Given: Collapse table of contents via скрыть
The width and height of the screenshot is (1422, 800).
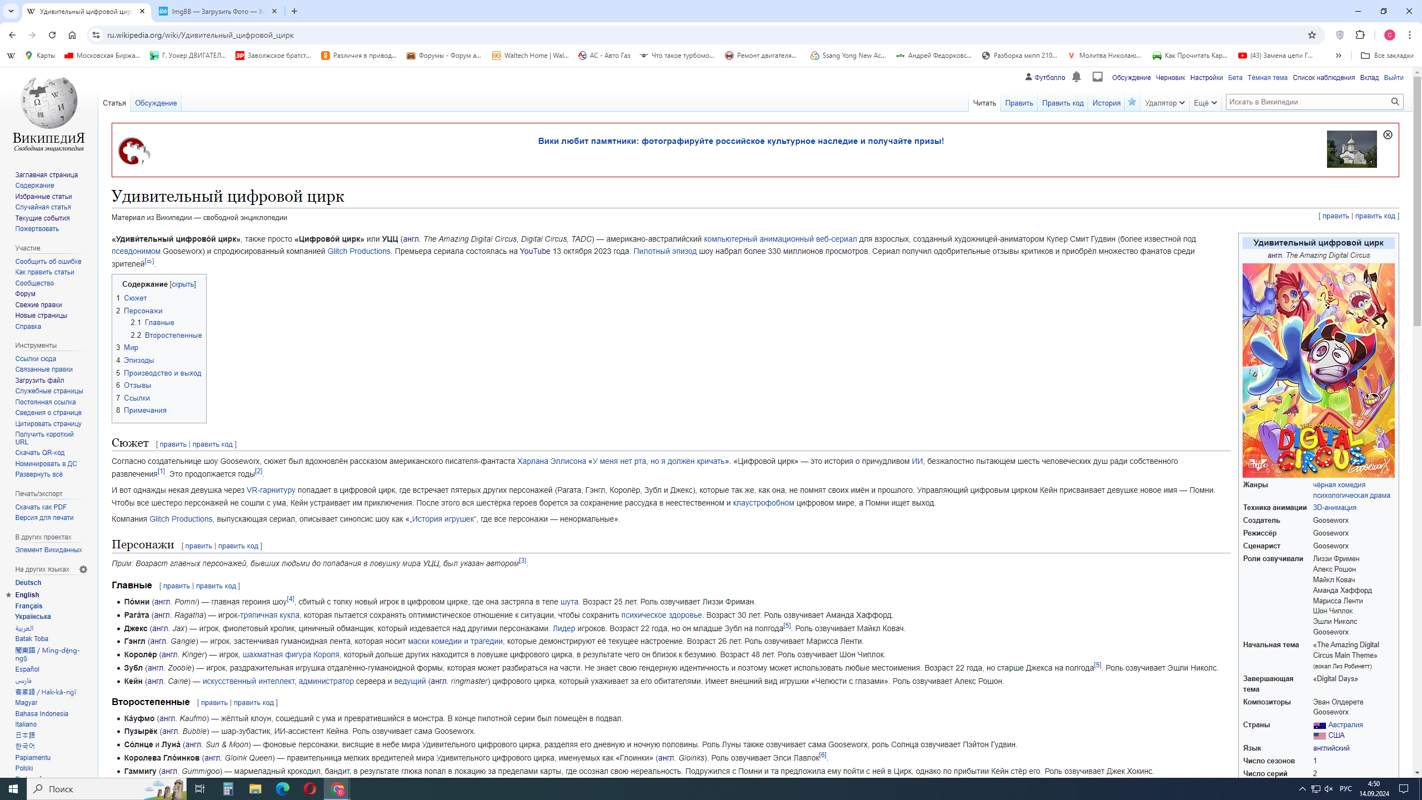Looking at the screenshot, I should click(x=183, y=284).
